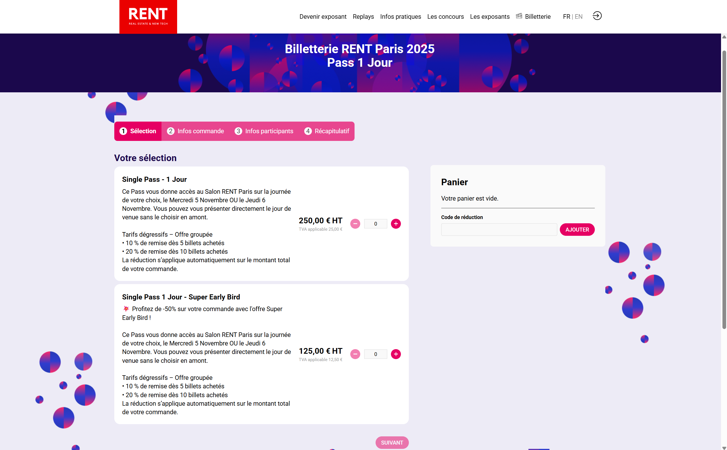Click the ticket icon beside Billetterie
Screen dimensions: 727x450
point(519,16)
